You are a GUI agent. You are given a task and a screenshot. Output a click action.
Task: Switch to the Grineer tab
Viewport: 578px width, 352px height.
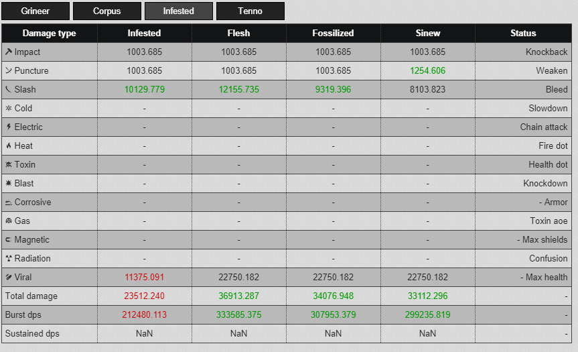coord(35,11)
